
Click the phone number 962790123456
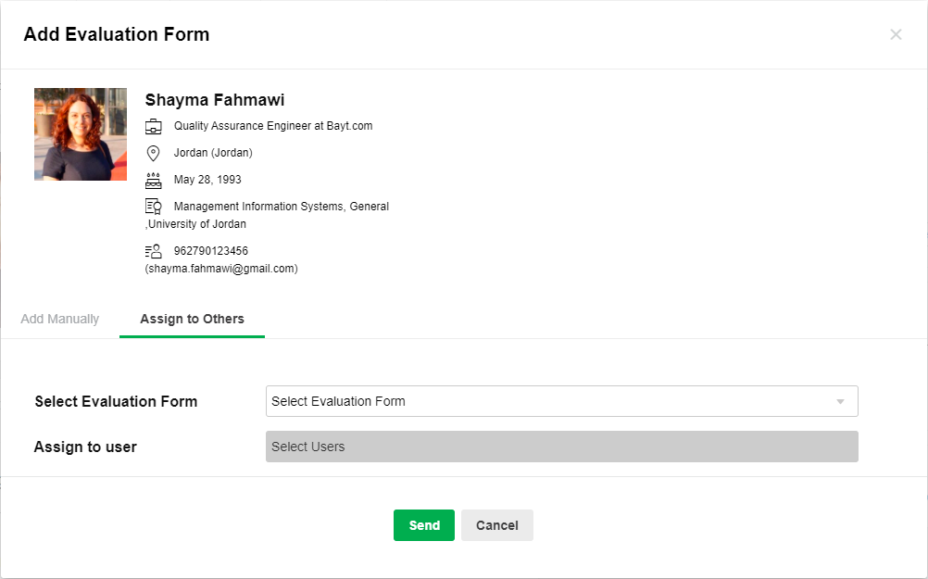211,251
